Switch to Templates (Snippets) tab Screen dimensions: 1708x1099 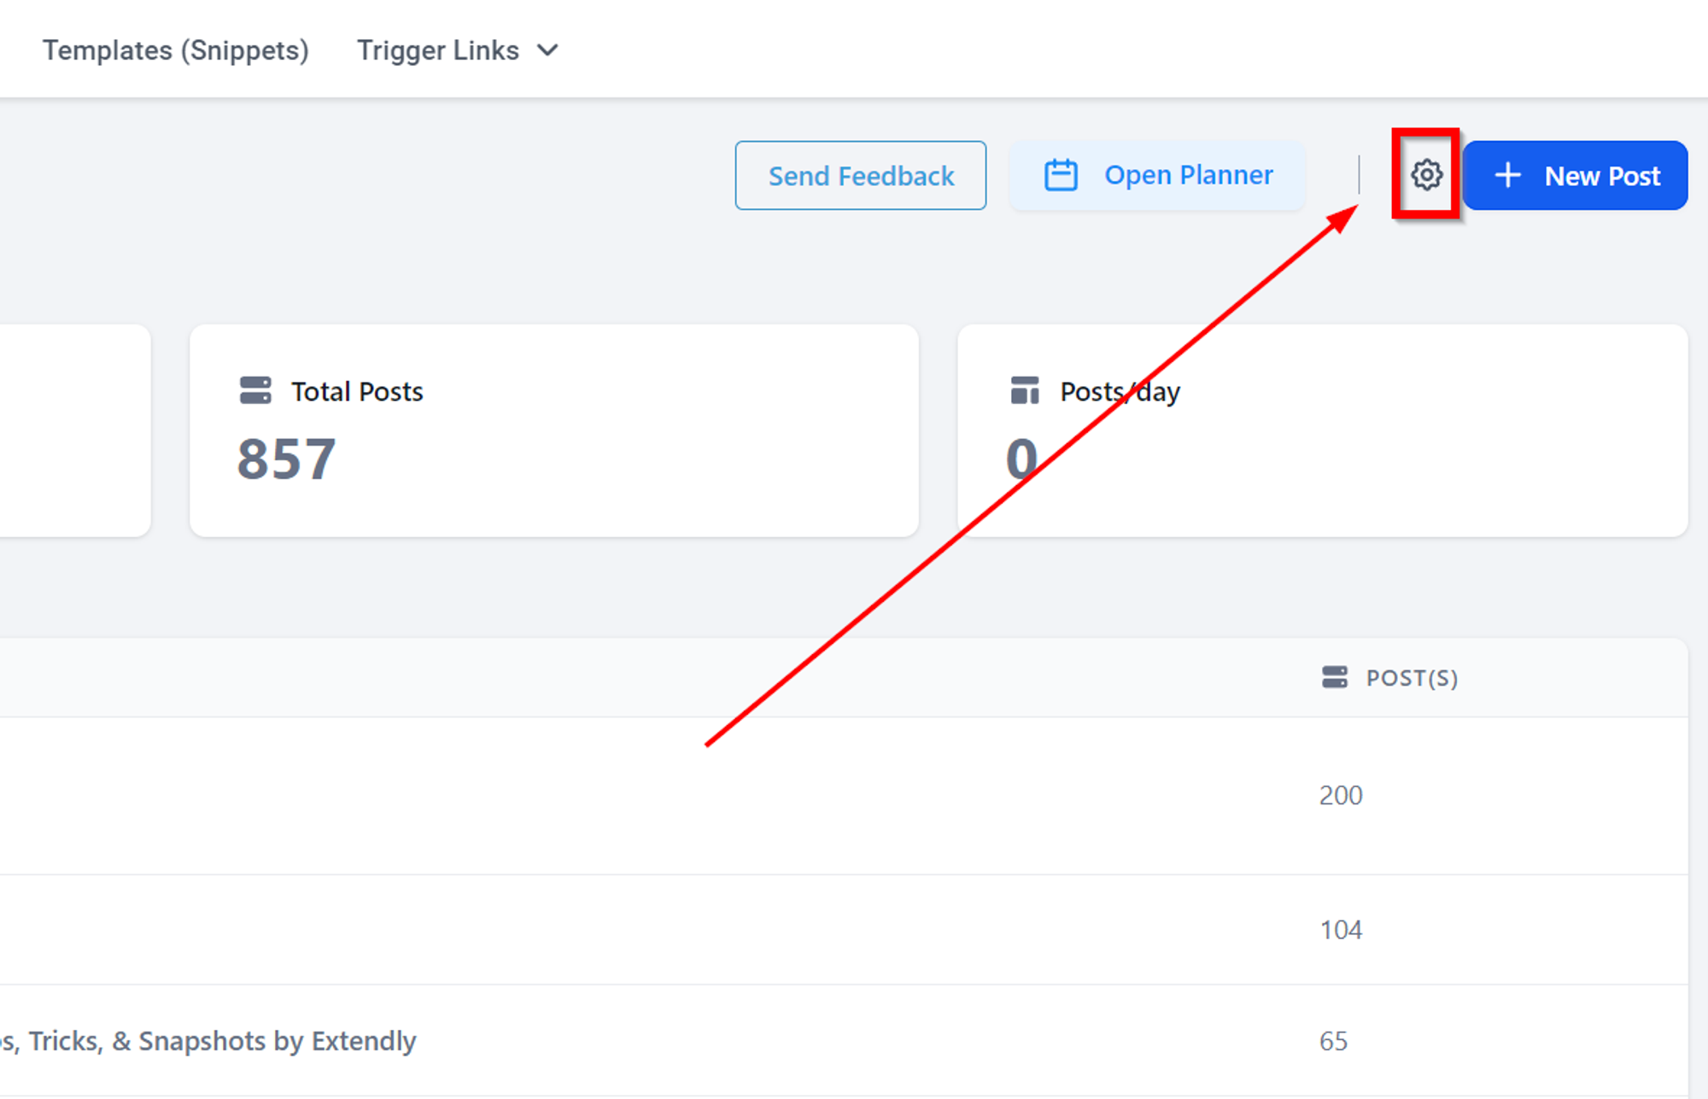176,50
